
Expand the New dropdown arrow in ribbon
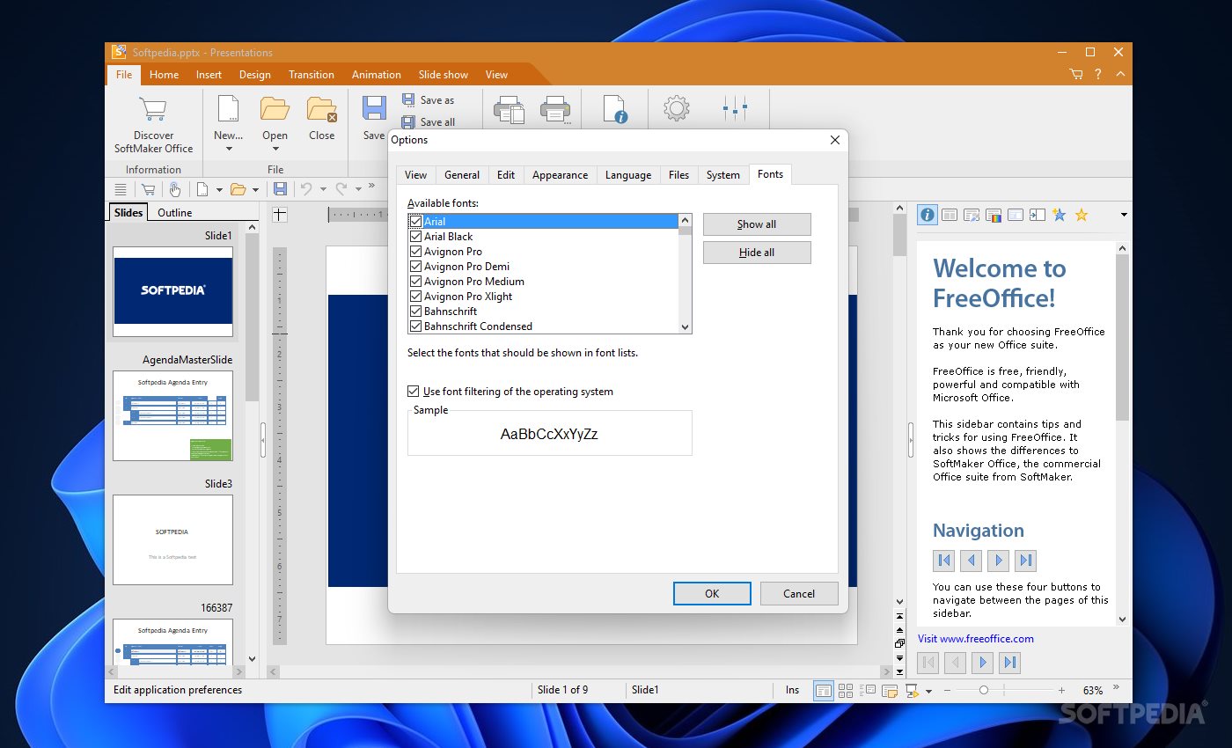click(228, 149)
